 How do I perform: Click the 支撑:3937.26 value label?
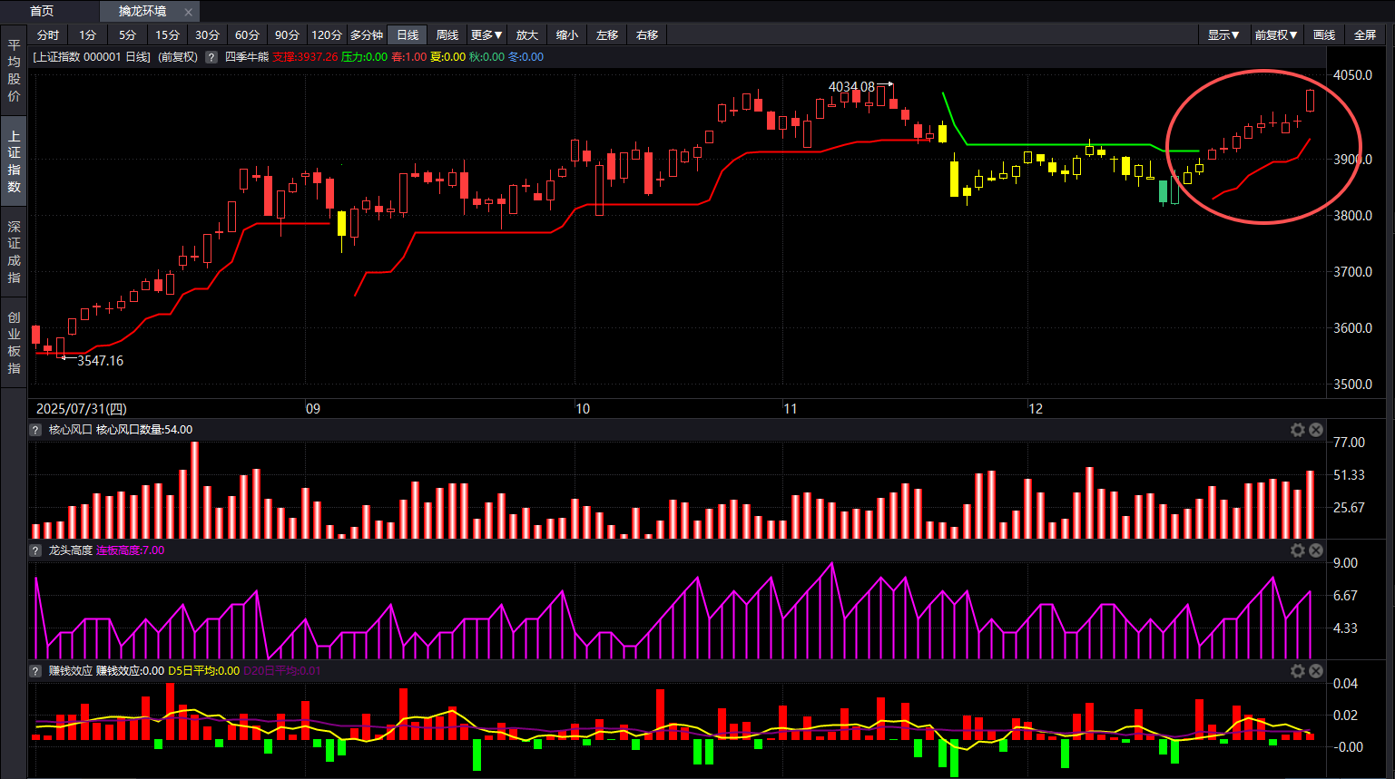(x=305, y=57)
